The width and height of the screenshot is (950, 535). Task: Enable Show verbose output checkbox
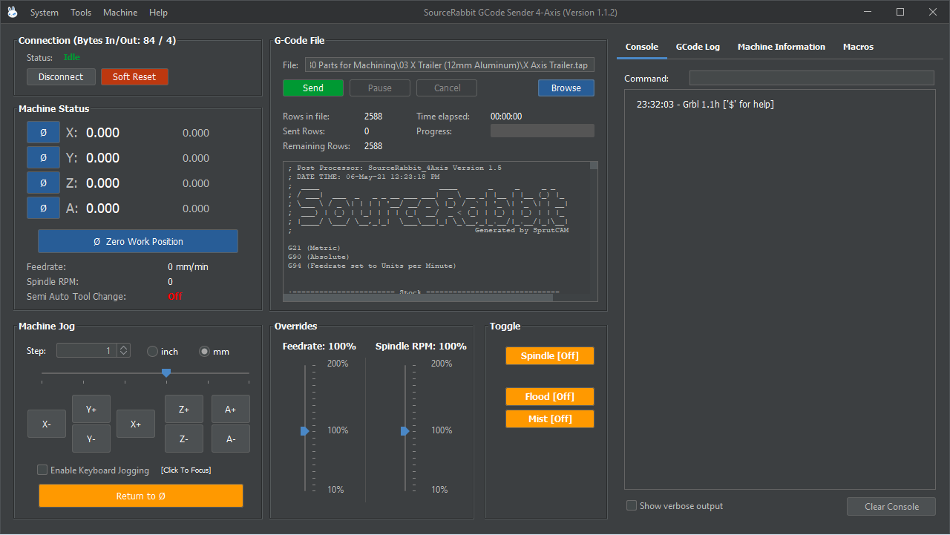point(632,505)
